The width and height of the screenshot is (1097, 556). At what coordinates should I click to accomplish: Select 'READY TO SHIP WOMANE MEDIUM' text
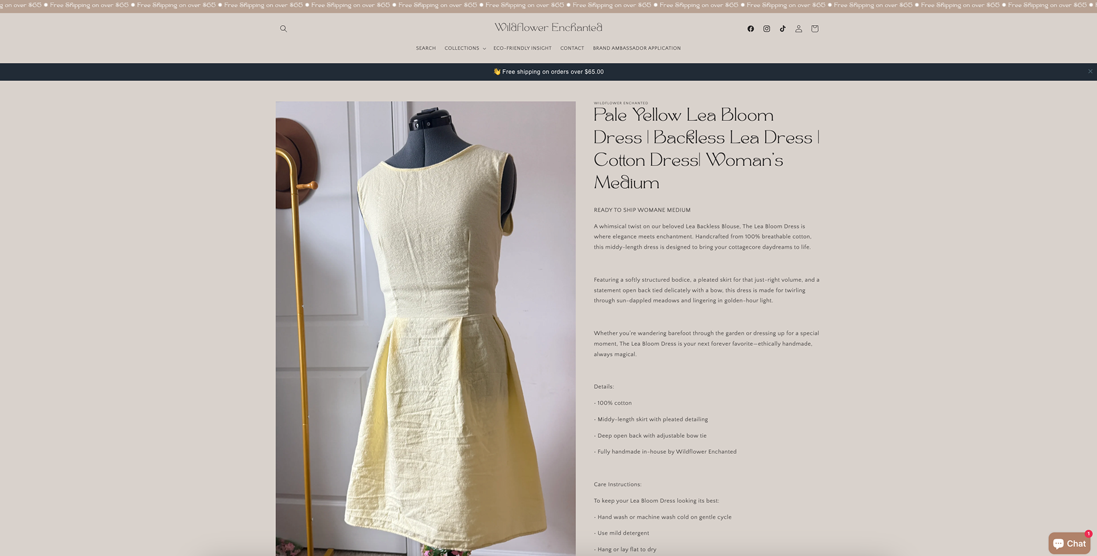pyautogui.click(x=642, y=210)
